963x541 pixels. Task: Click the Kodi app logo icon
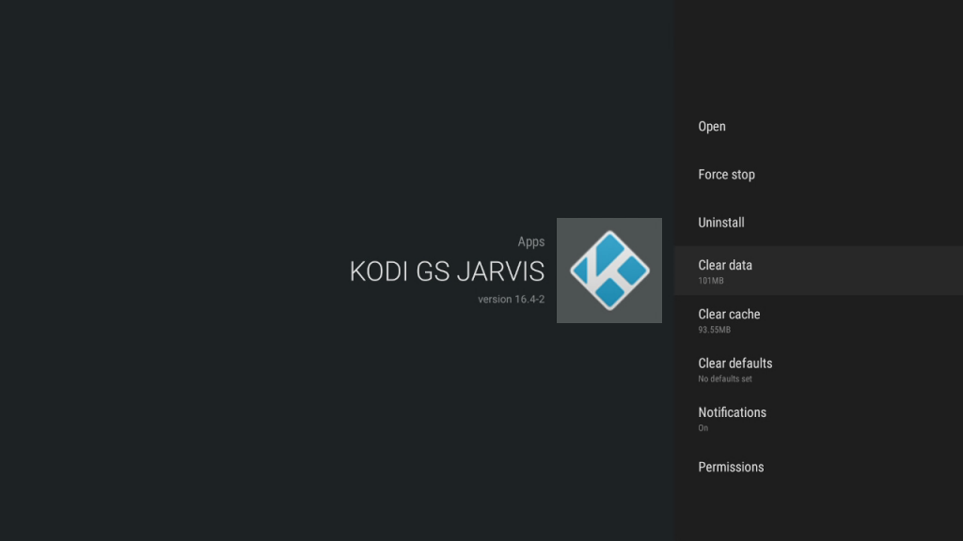pos(609,270)
